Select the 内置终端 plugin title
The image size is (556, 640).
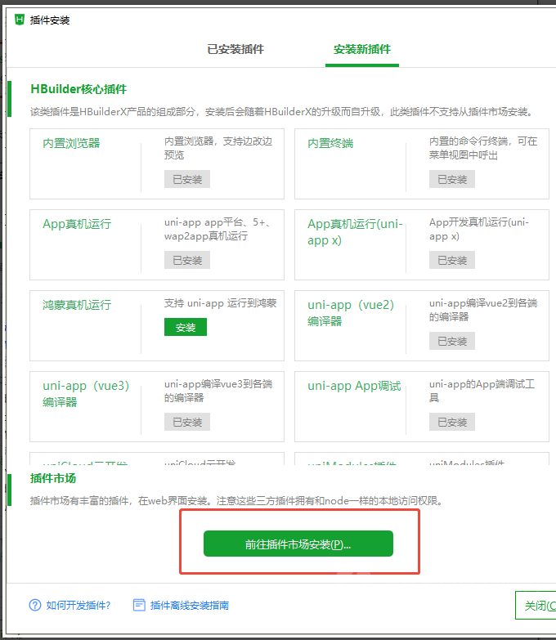(330, 143)
